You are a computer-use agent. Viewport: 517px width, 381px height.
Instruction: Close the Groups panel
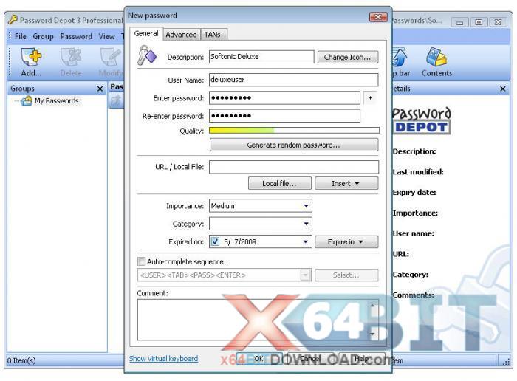[100, 89]
